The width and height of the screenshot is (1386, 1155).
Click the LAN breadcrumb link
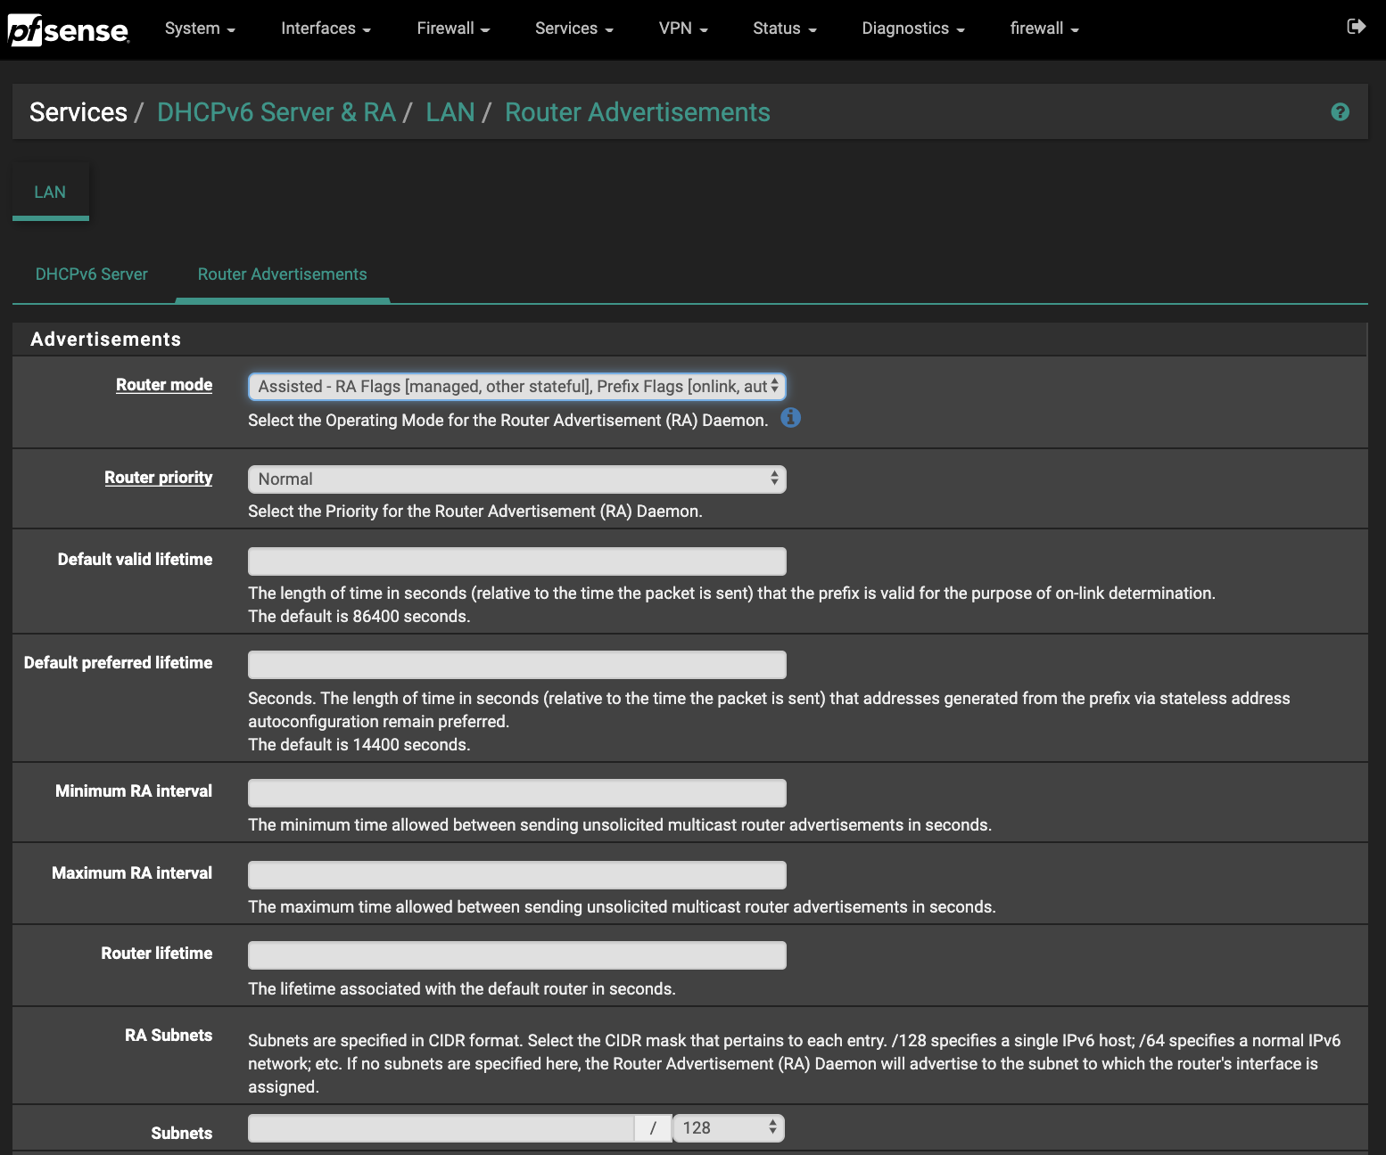(x=450, y=112)
